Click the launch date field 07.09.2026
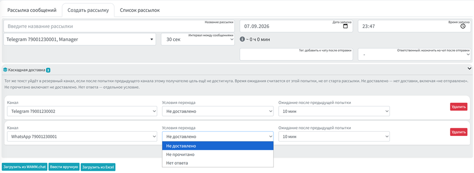 (296, 26)
